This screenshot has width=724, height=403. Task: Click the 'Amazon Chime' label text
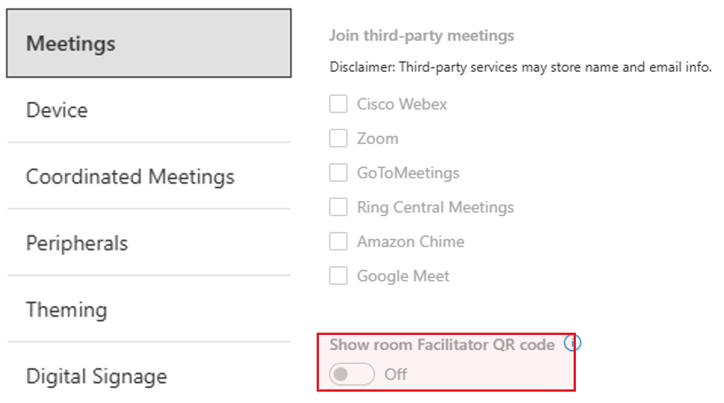pos(410,242)
